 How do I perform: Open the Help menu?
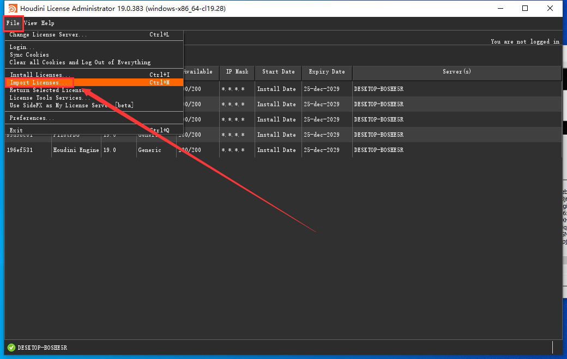click(47, 23)
